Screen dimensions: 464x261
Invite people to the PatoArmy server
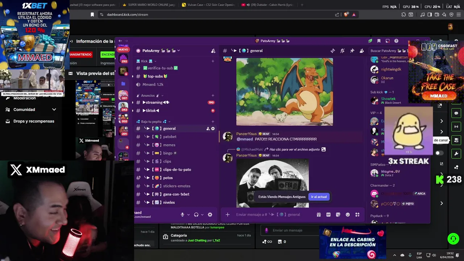point(213,51)
